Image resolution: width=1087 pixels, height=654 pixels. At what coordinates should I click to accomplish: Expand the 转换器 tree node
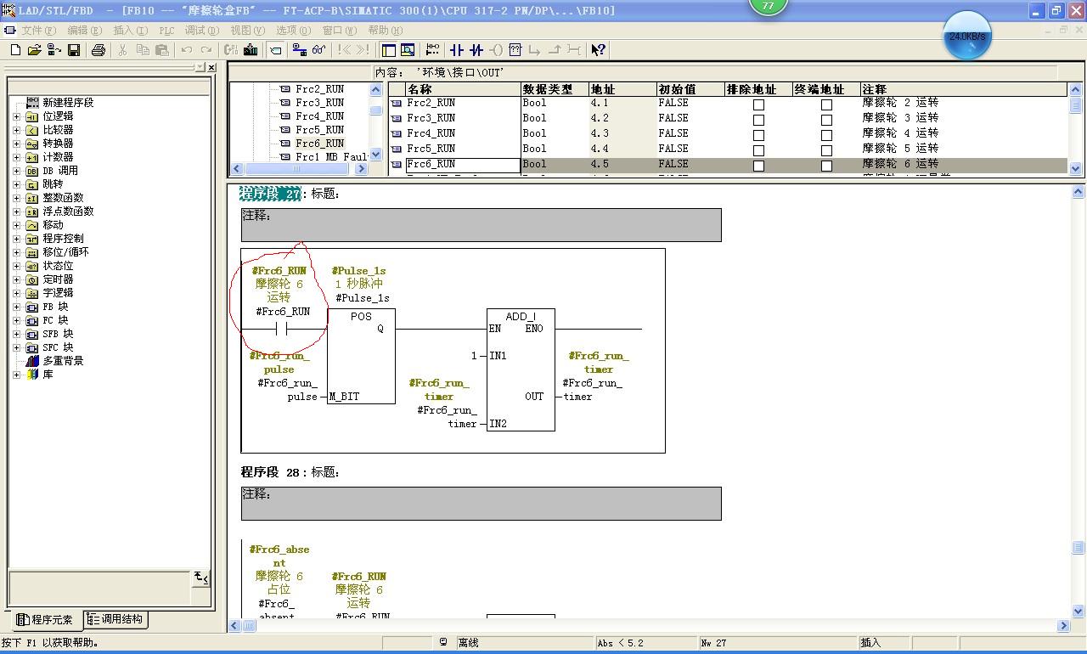16,144
